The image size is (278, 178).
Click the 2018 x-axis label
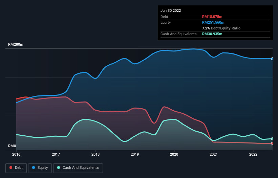(x=95, y=154)
